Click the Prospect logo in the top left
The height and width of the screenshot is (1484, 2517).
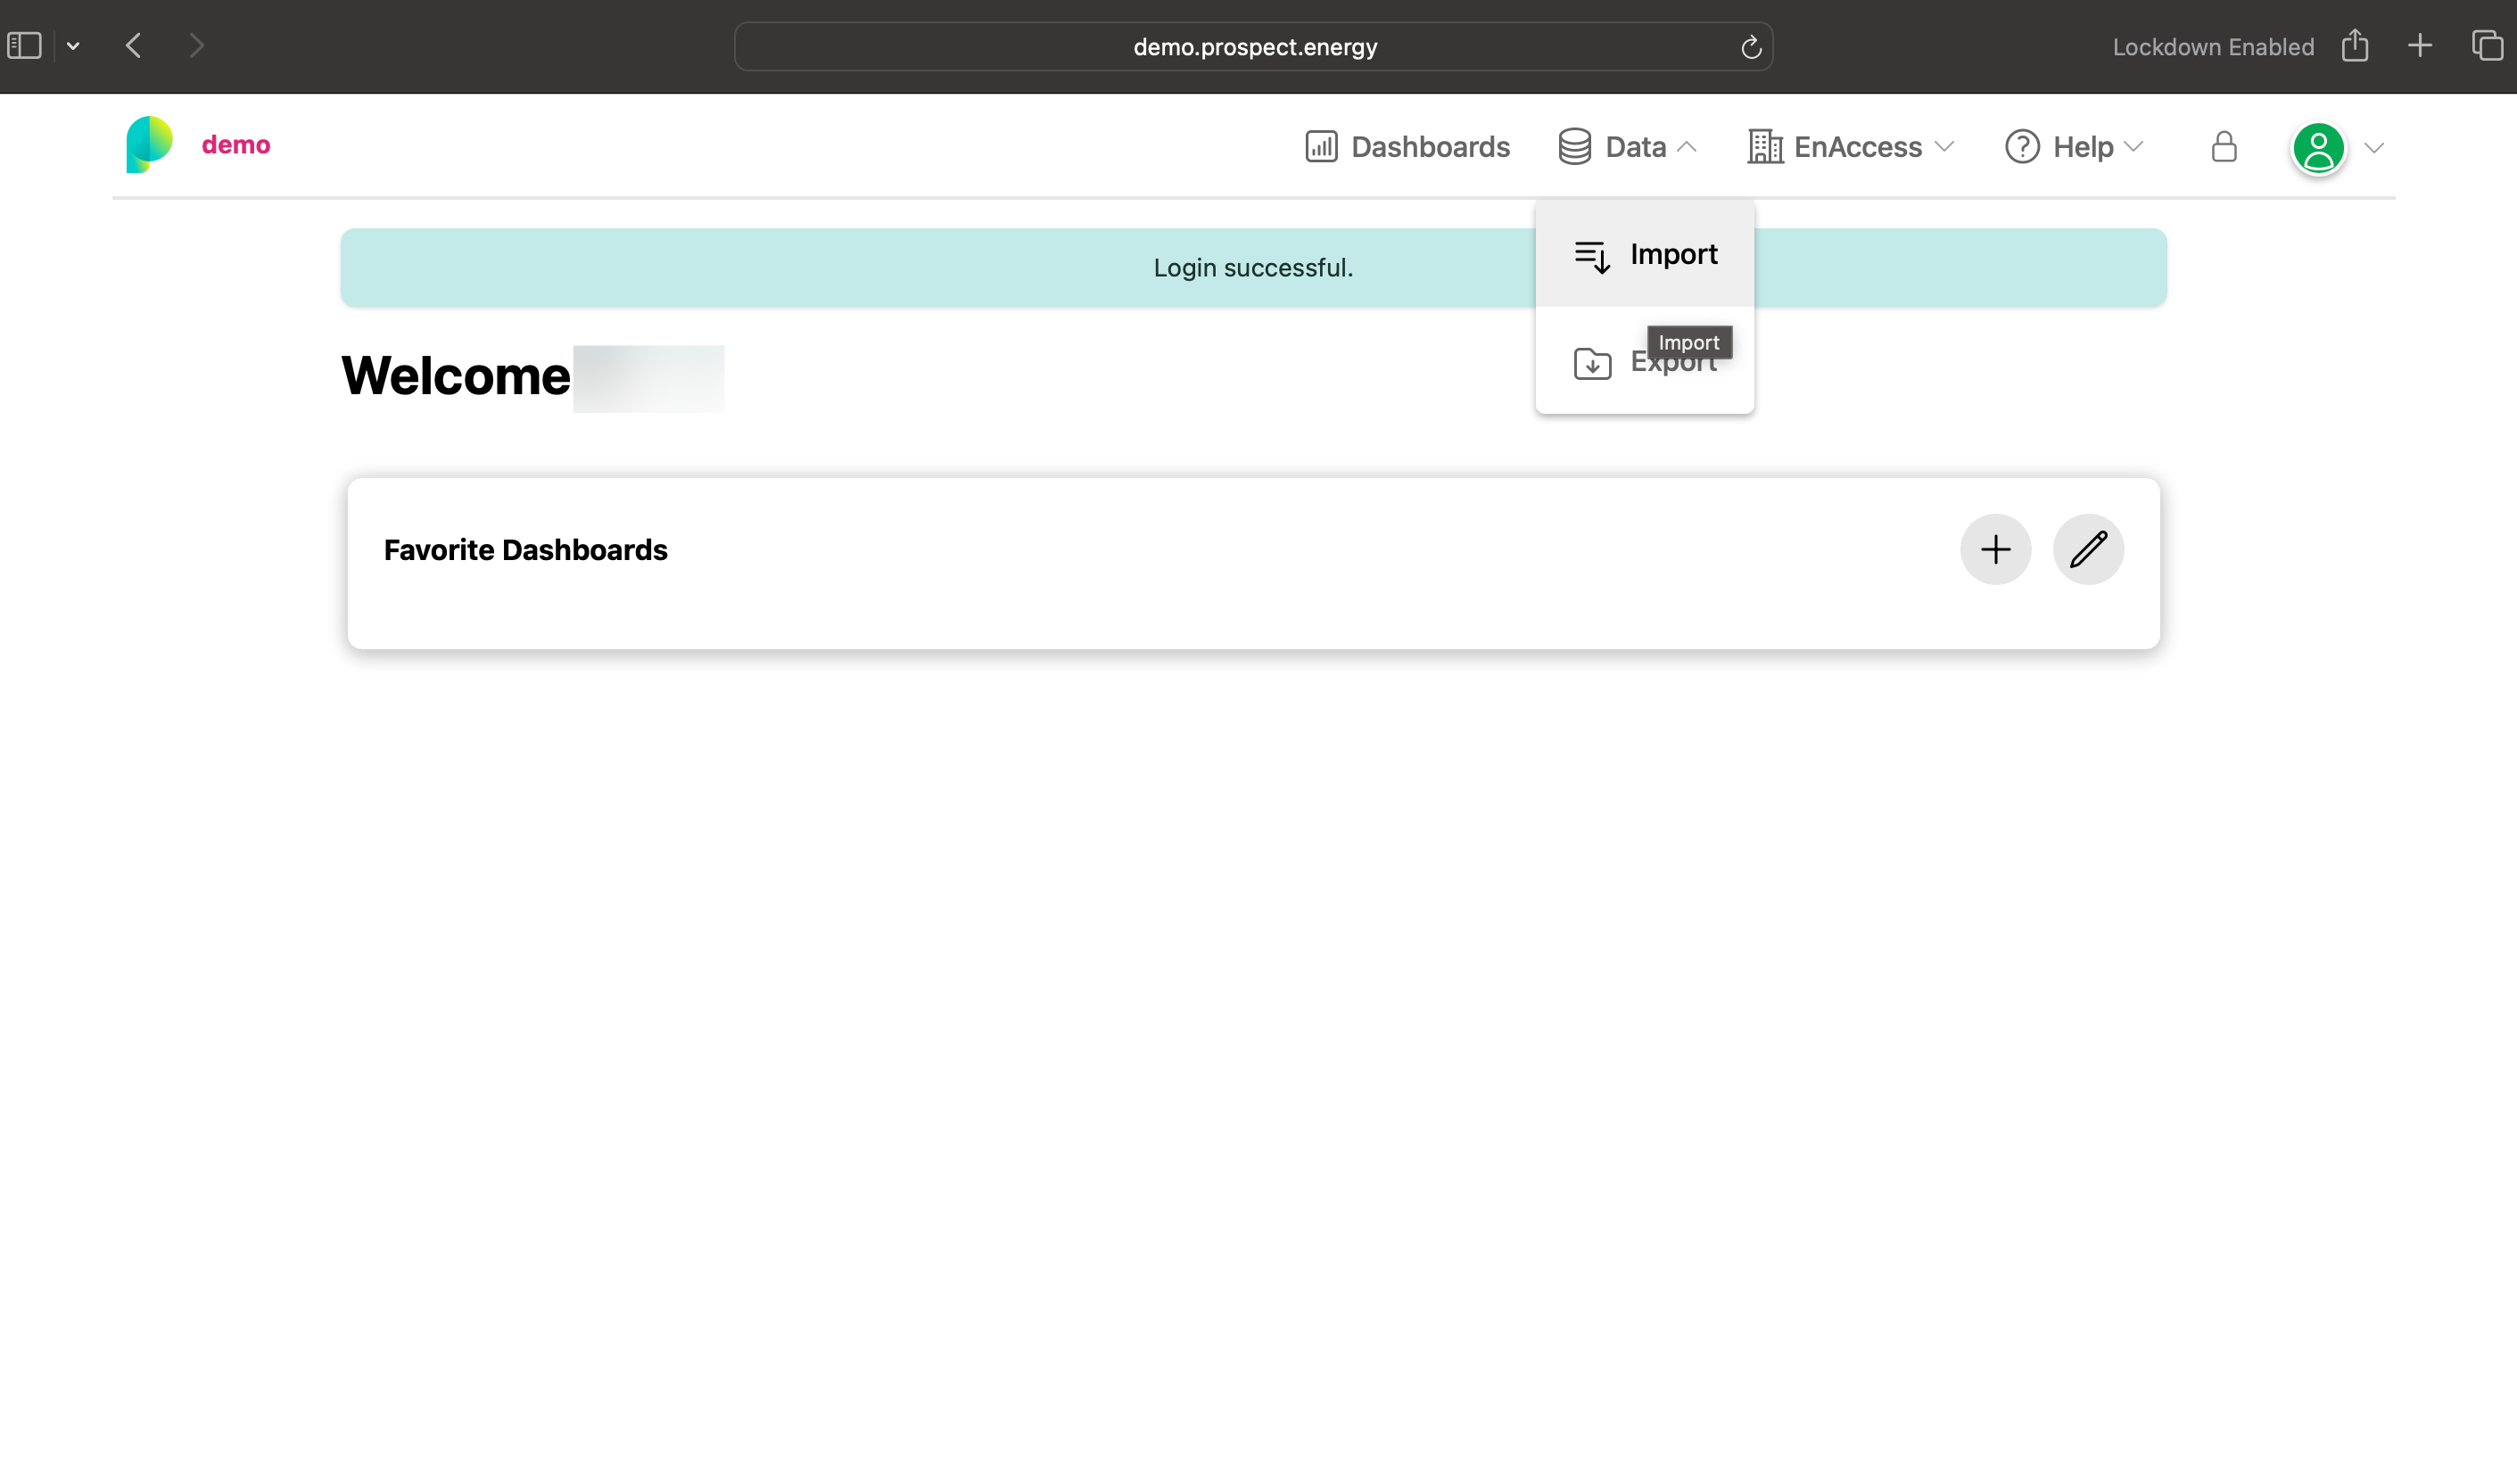pos(148,144)
